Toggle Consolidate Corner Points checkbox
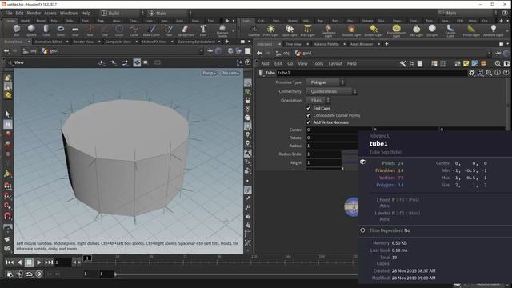 pyautogui.click(x=309, y=115)
